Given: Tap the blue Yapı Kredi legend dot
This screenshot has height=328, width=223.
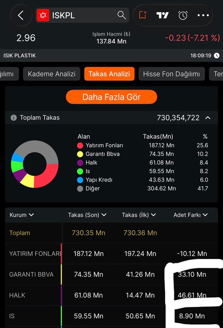Looking at the screenshot, I should [x=80, y=180].
